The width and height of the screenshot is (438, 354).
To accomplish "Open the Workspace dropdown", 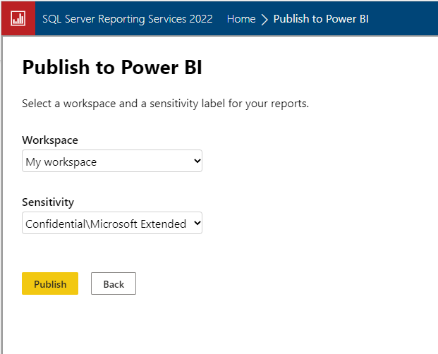I will click(x=112, y=161).
